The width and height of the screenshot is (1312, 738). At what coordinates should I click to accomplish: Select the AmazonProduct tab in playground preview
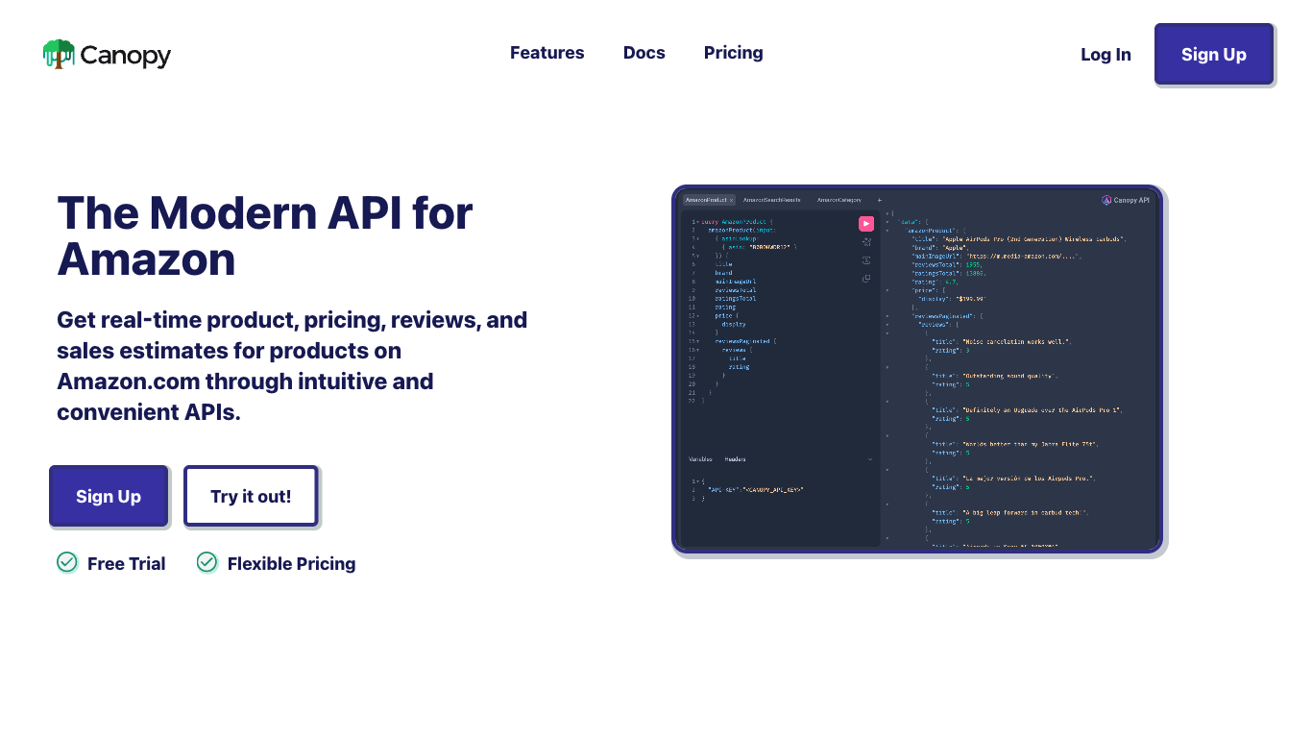pyautogui.click(x=709, y=200)
